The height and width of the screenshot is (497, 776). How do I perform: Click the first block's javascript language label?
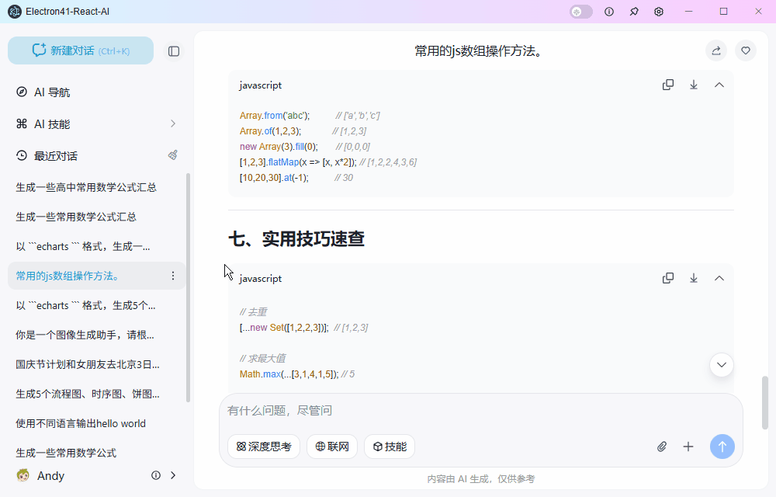tap(261, 85)
